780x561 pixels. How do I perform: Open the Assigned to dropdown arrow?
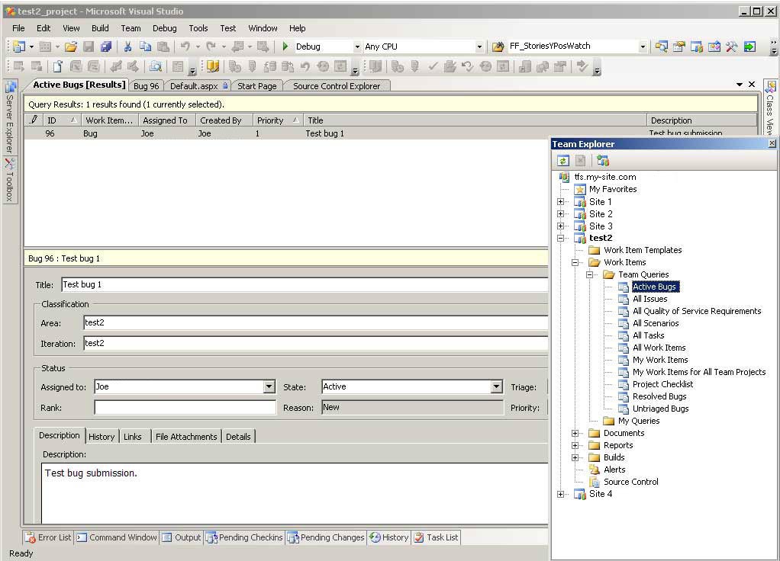(x=269, y=386)
